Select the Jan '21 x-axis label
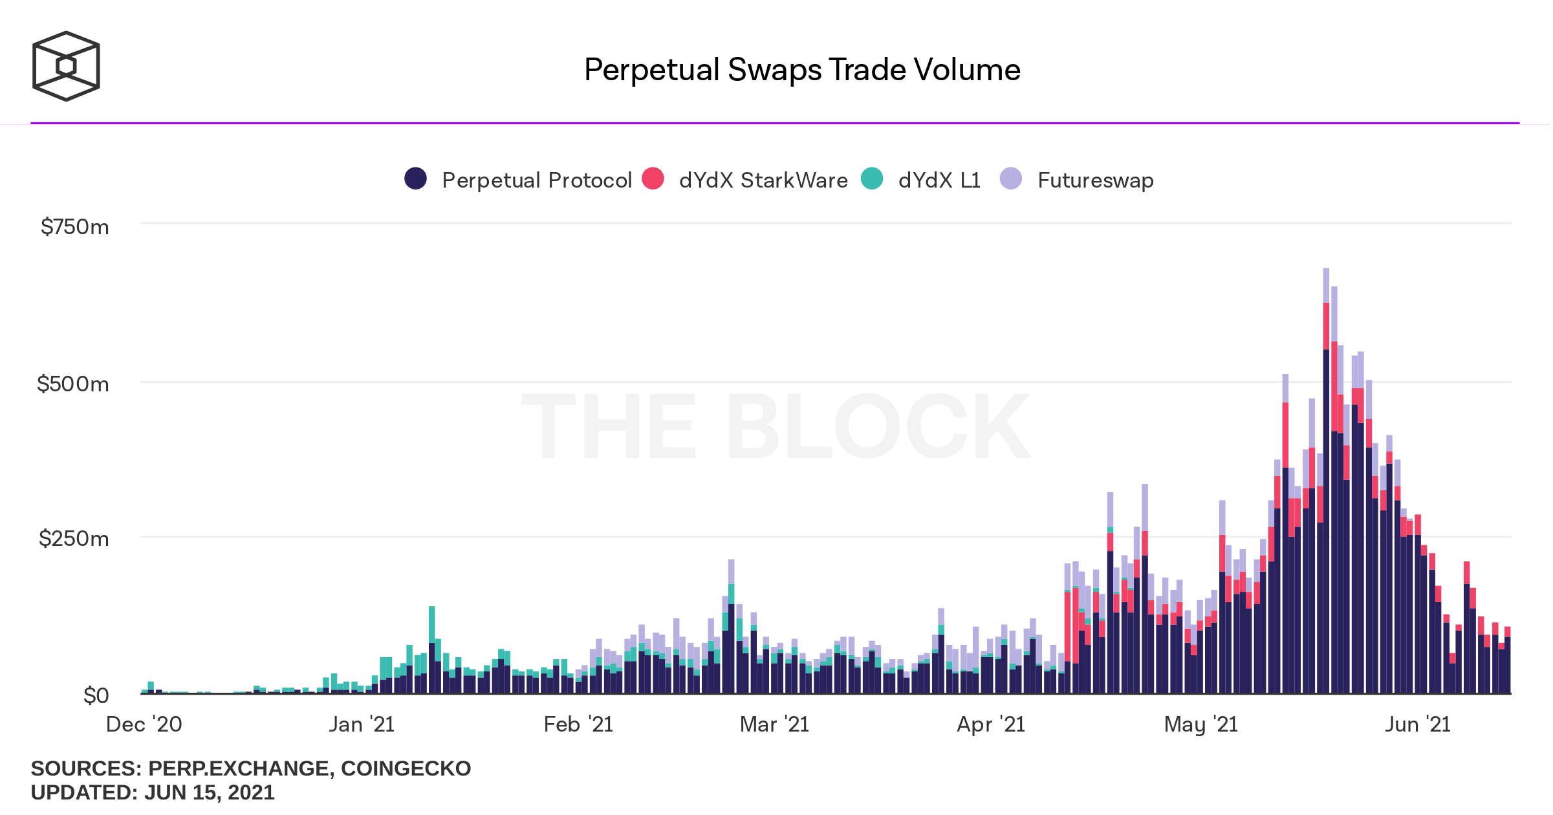The width and height of the screenshot is (1553, 815). [x=362, y=724]
